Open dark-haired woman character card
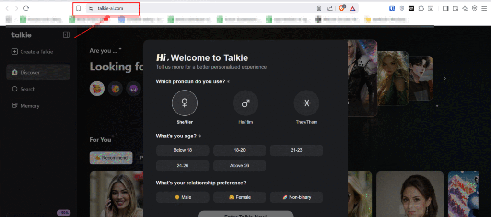This screenshot has height=217, width=491. 410,194
